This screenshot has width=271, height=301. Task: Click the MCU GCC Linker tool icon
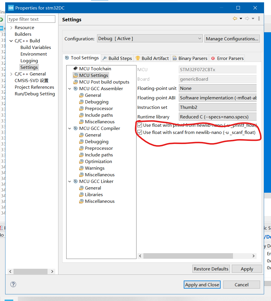[76, 181]
